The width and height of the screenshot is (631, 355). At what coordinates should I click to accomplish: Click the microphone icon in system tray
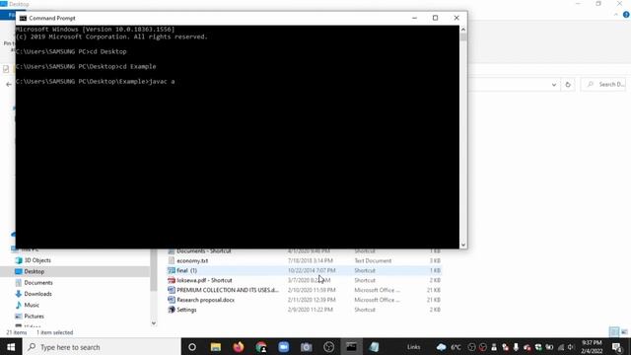pos(516,347)
